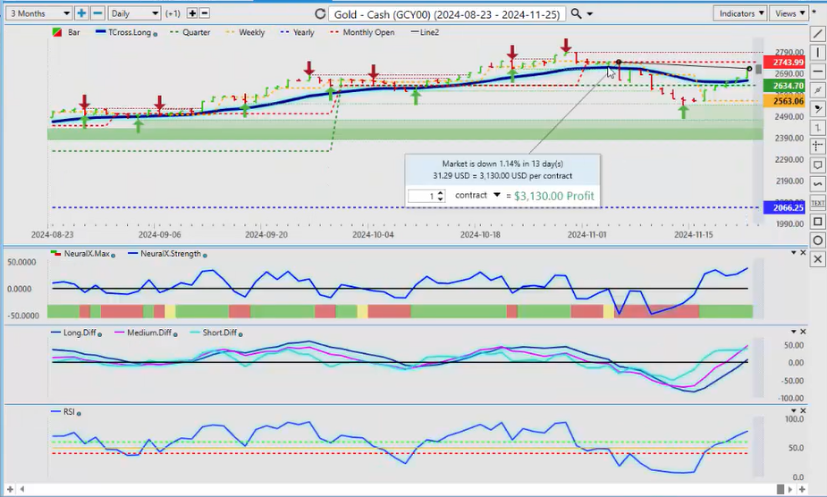Image resolution: width=827 pixels, height=497 pixels.
Task: Select the TEXT annotation tool
Action: pos(817,203)
